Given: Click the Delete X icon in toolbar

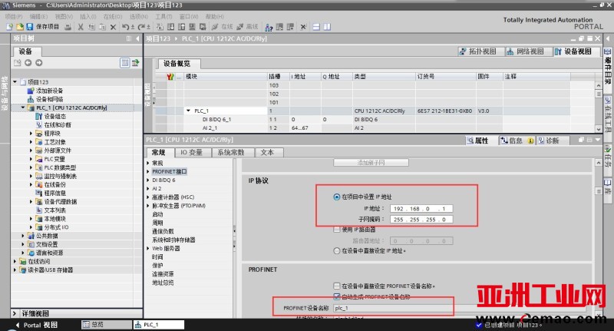Looking at the screenshot, I should [x=113, y=27].
